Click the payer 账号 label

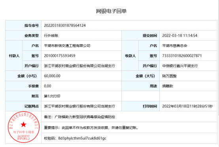(35, 56)
